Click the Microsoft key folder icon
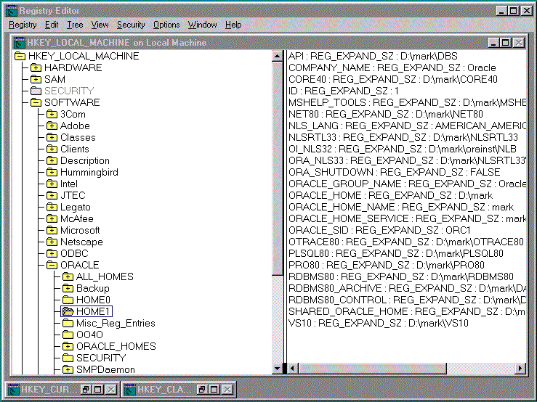Viewport: 537px width, 402px height. point(52,230)
